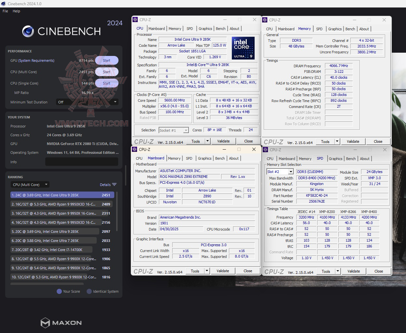Click Validate in the Mainboard window

tap(223, 271)
